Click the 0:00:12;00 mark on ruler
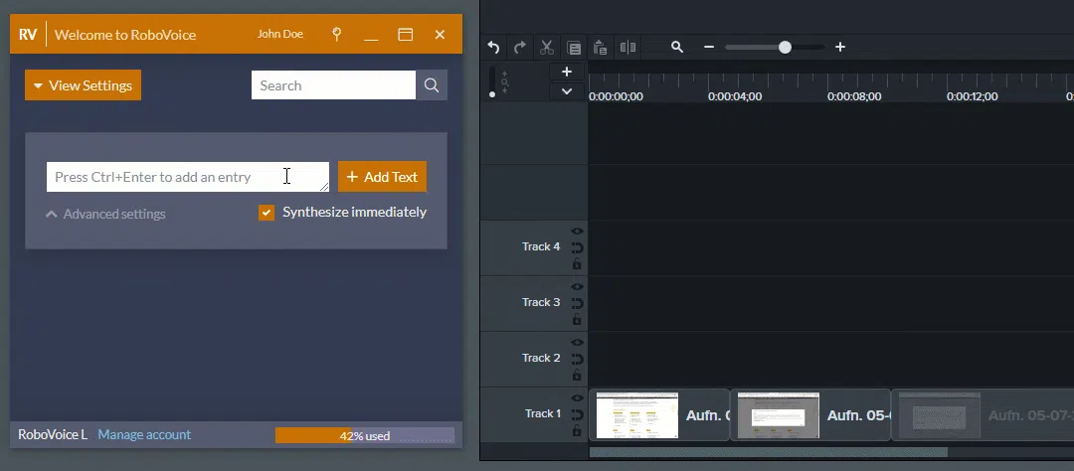1074x471 pixels. click(x=972, y=96)
